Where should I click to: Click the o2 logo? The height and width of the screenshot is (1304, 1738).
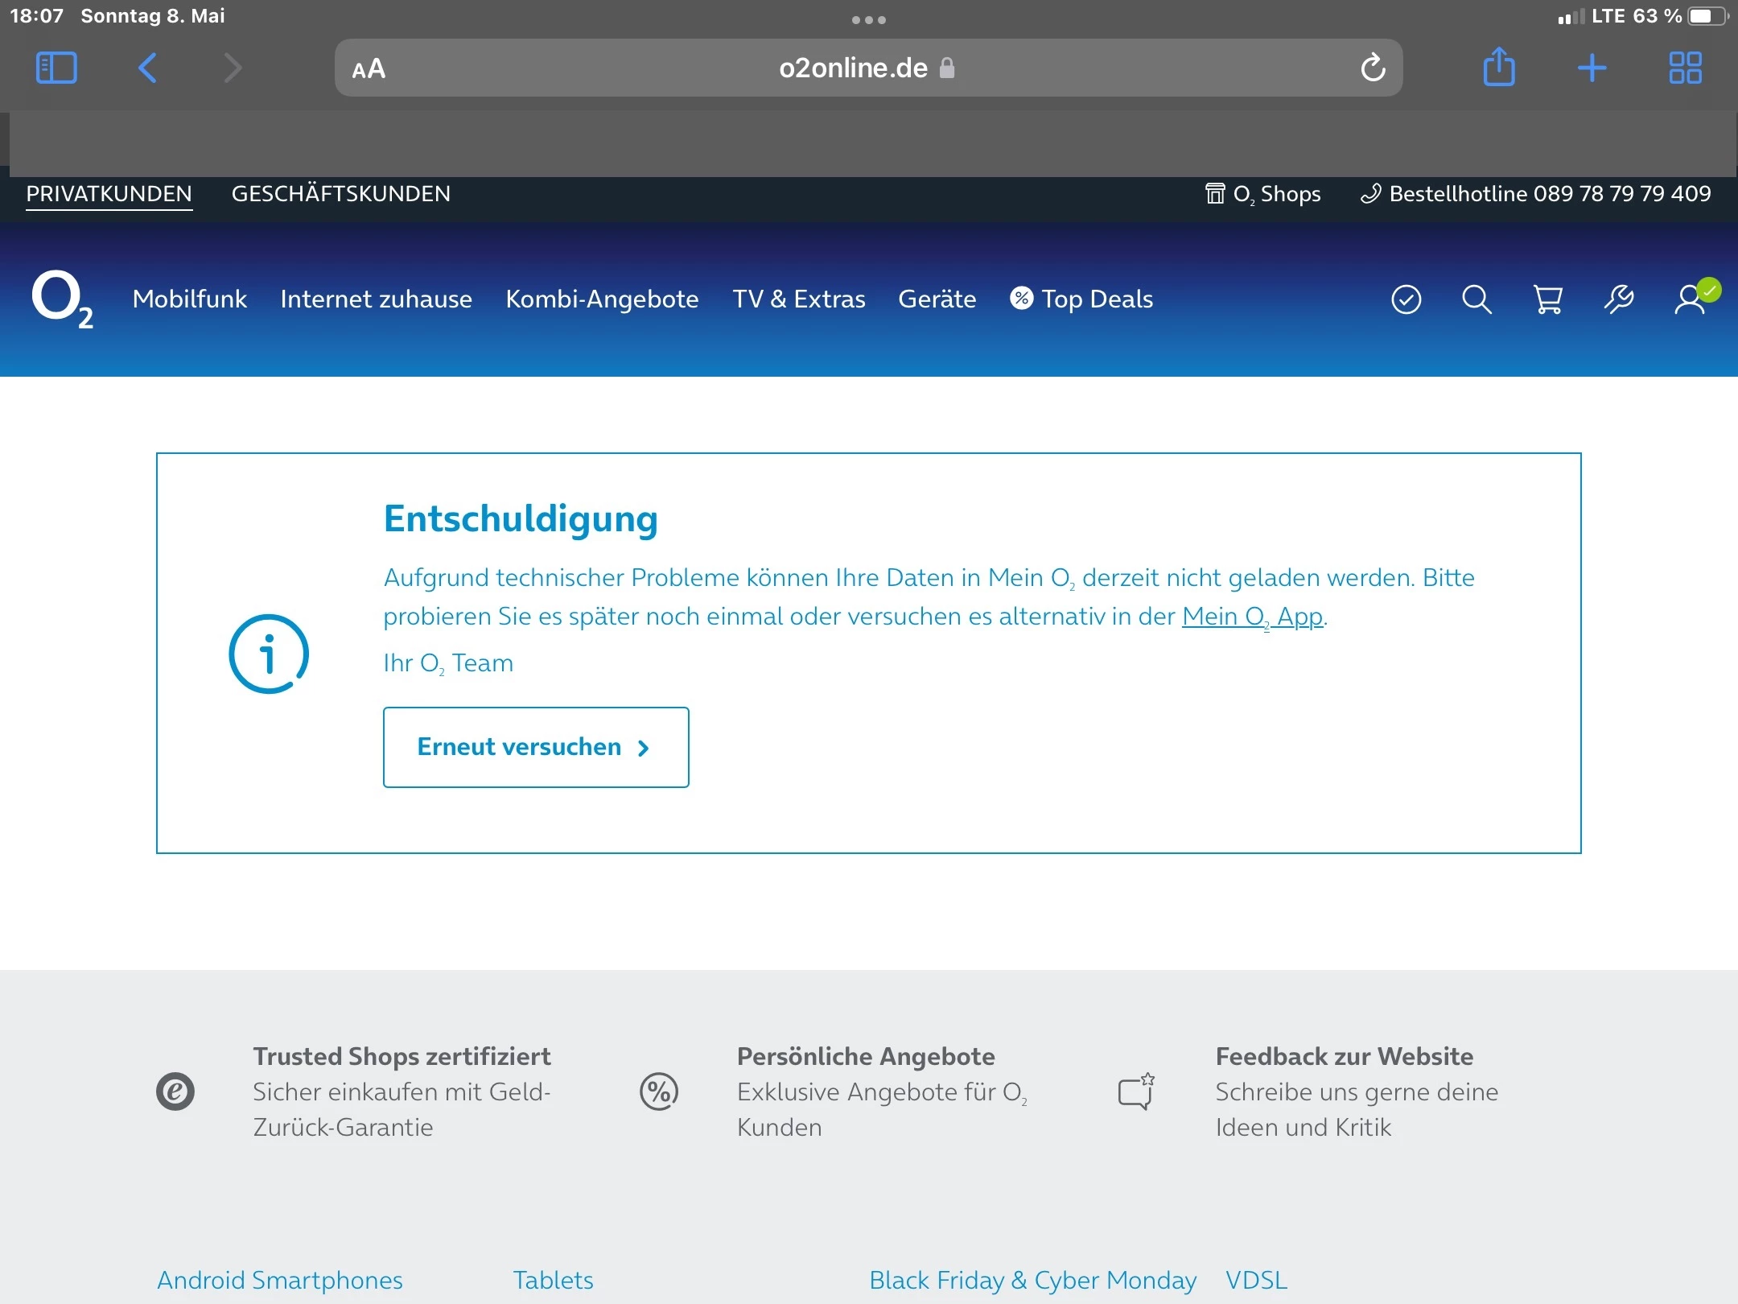pos(62,299)
